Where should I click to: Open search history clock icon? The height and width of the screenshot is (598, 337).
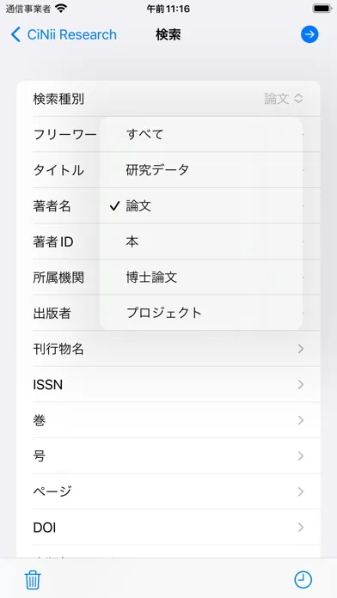point(303,580)
